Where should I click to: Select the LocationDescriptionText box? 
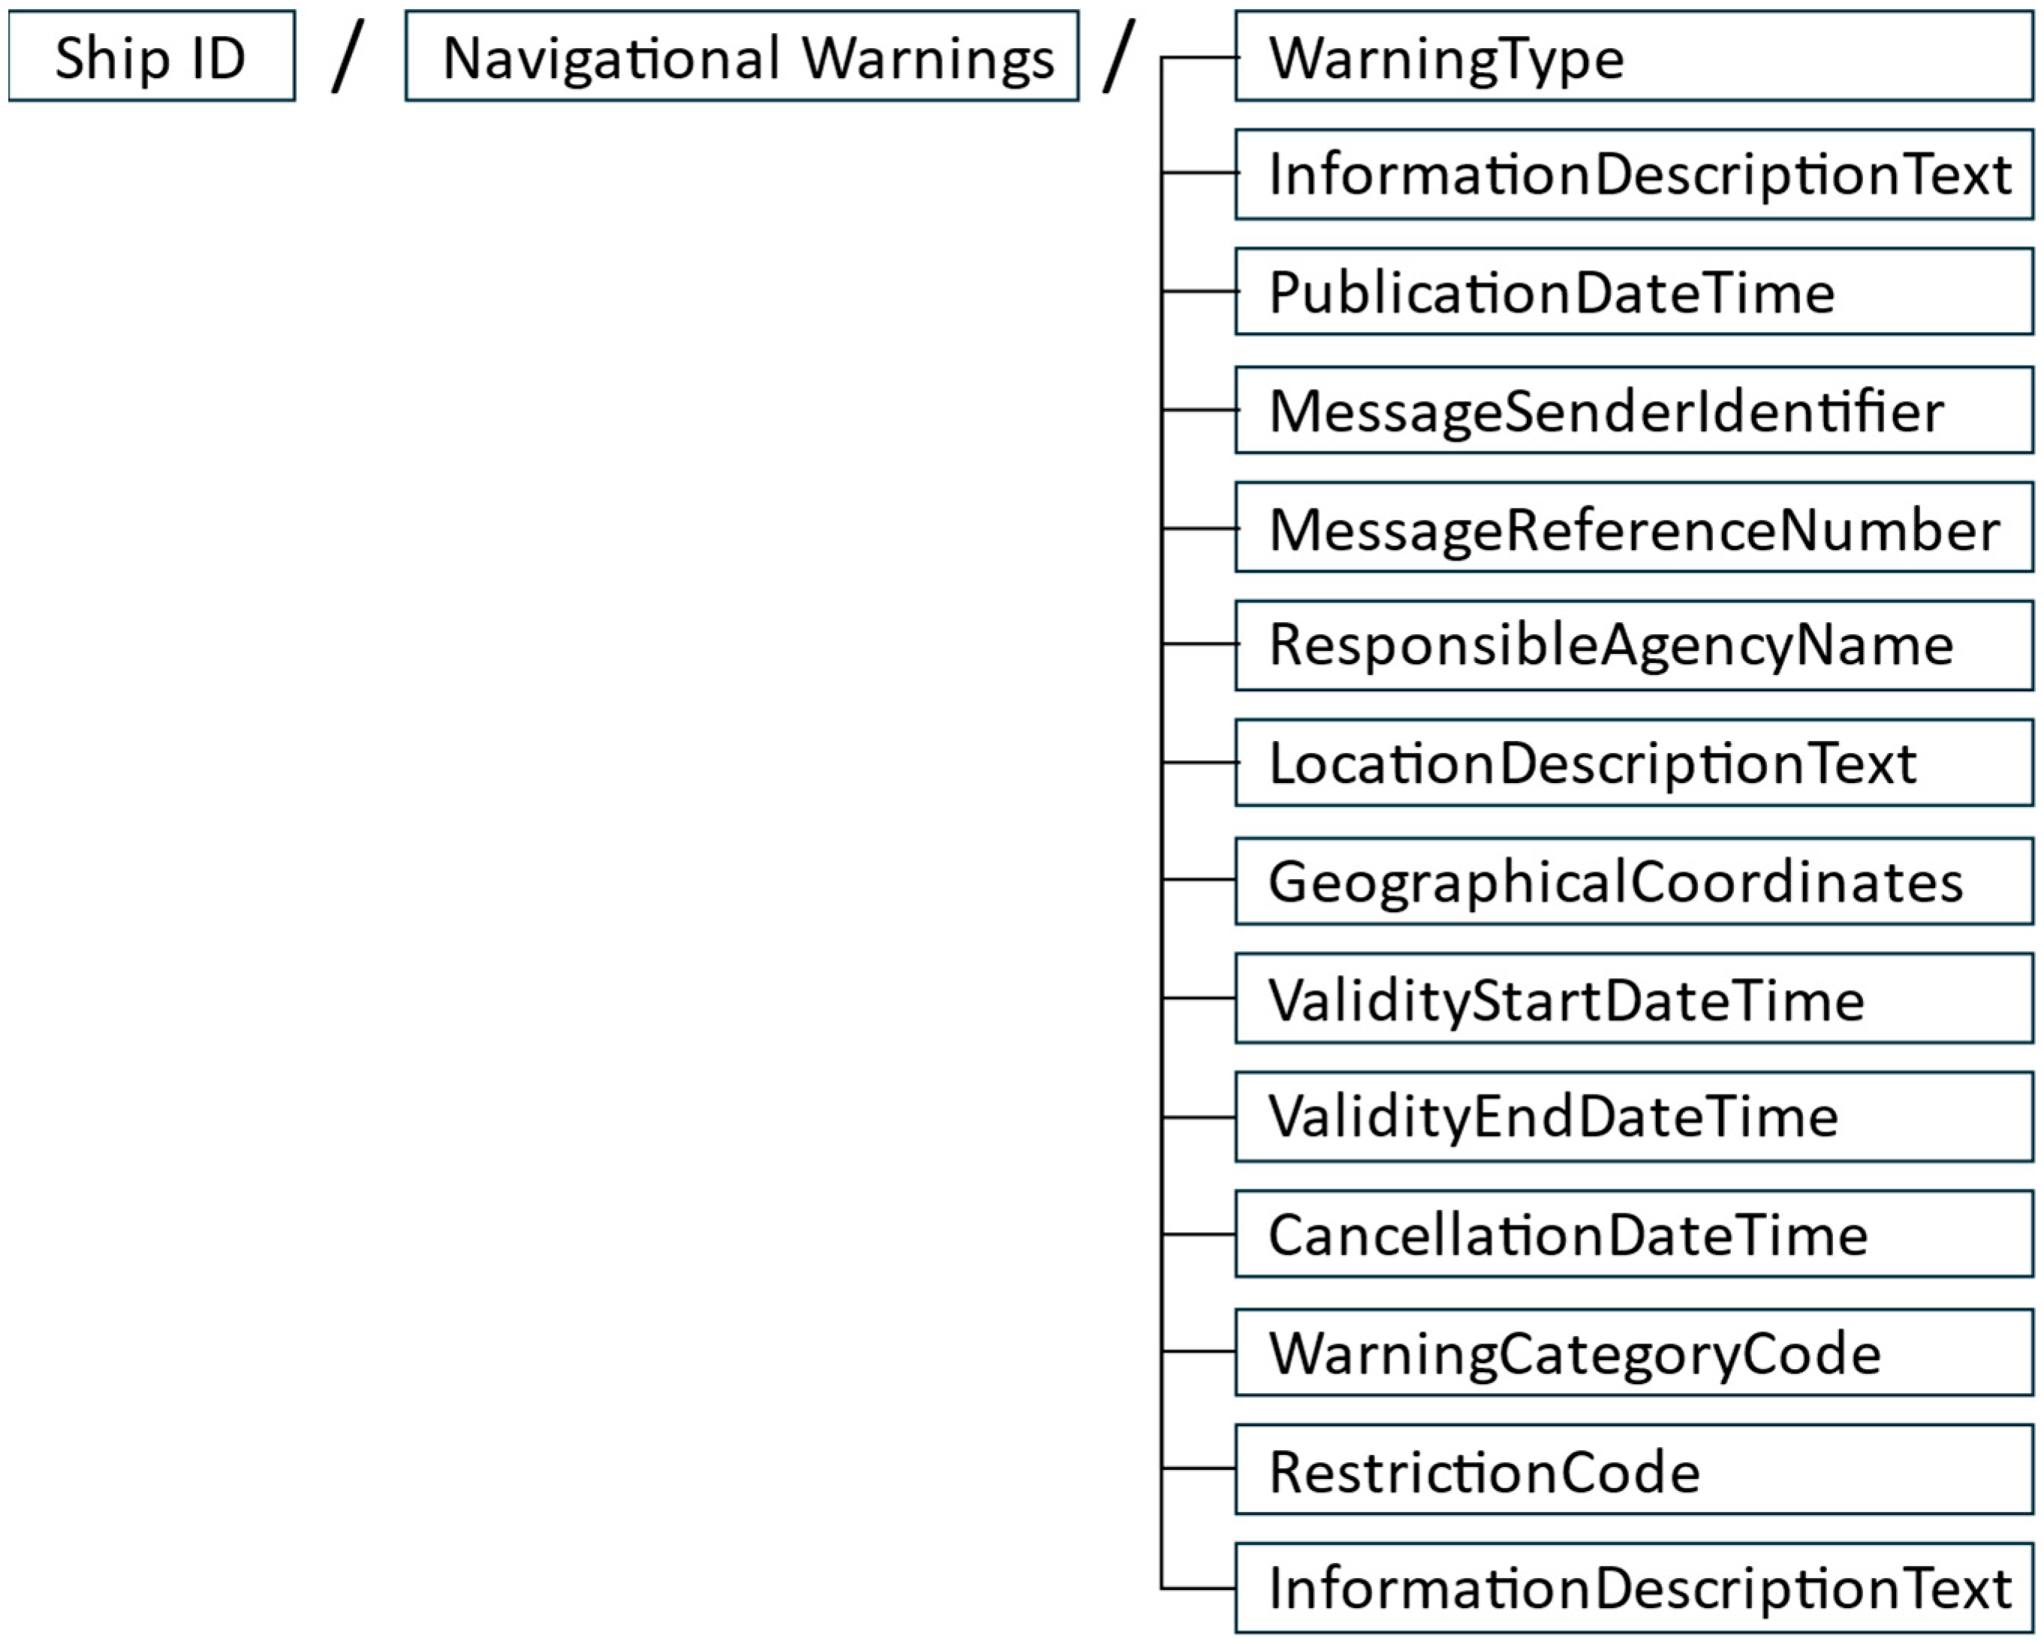[1634, 763]
